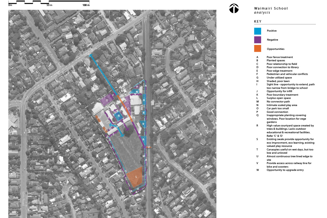Screen dimensions: 327x218
Task: Click legend entry 'Shaded, poor lawn'
Action: (278, 81)
